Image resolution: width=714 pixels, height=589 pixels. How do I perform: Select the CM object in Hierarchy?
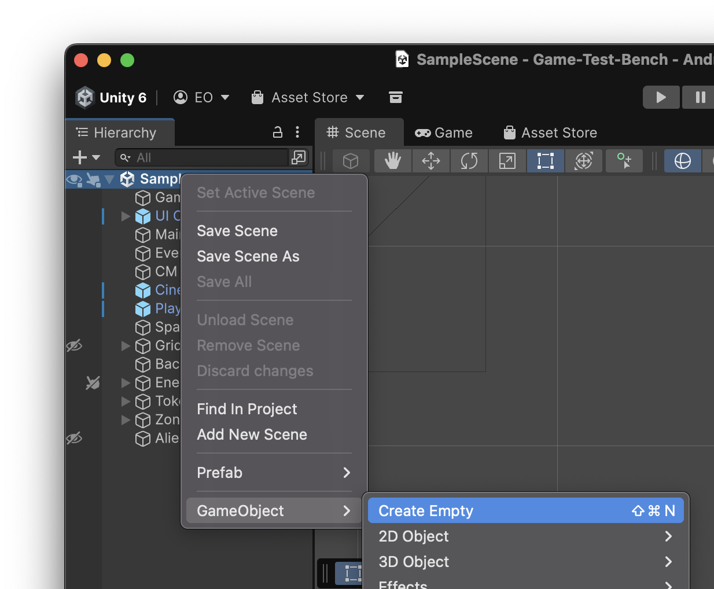point(166,271)
